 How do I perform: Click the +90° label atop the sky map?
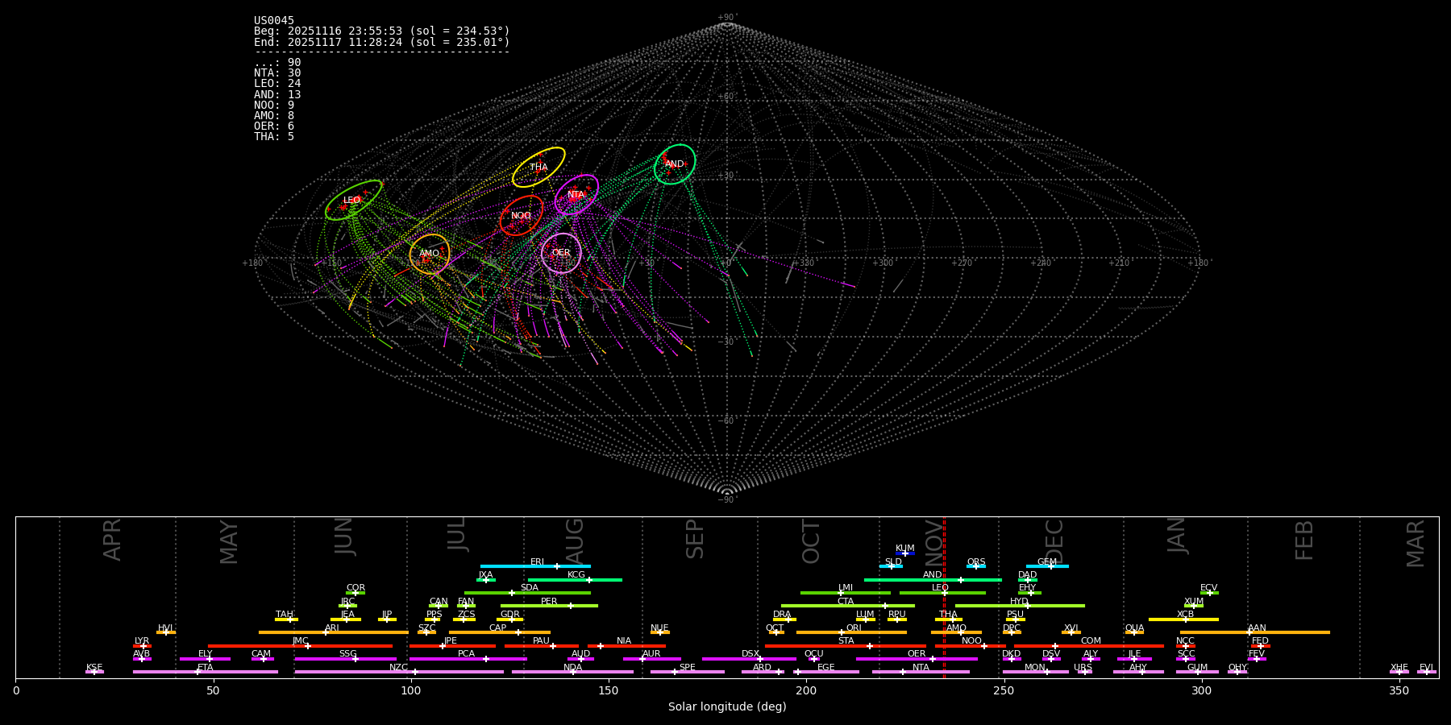(727, 18)
